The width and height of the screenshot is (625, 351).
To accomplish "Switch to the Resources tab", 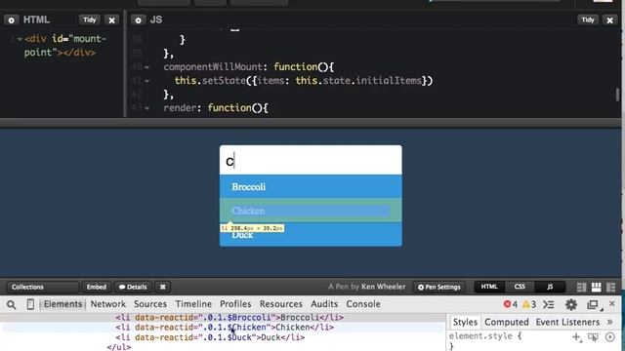I will tap(281, 304).
